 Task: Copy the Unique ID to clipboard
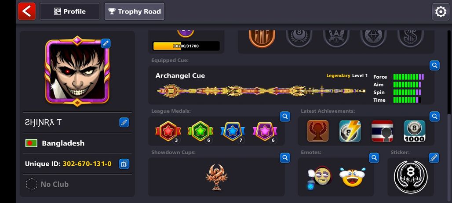point(124,164)
